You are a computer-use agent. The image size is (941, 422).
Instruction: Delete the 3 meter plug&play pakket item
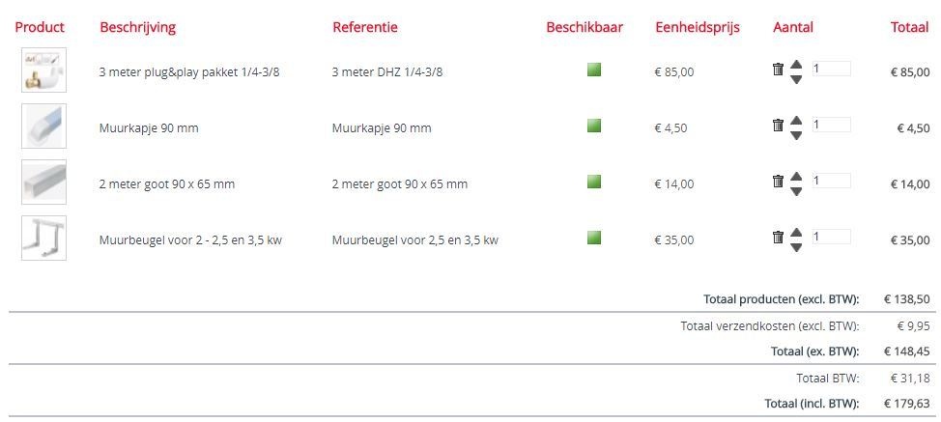pos(778,70)
